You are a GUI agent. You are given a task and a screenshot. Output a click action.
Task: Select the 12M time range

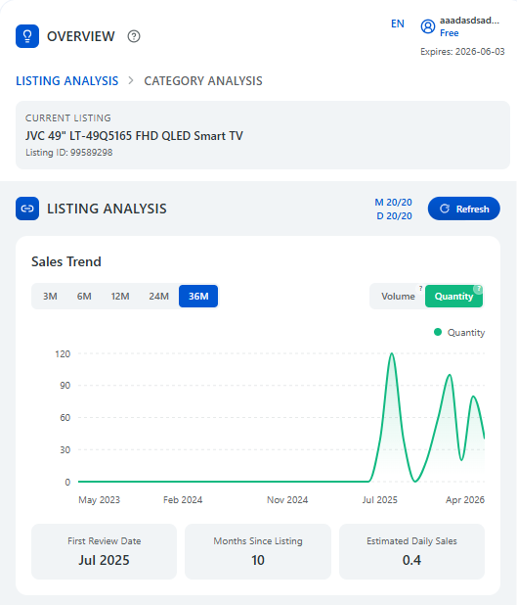pyautogui.click(x=120, y=297)
